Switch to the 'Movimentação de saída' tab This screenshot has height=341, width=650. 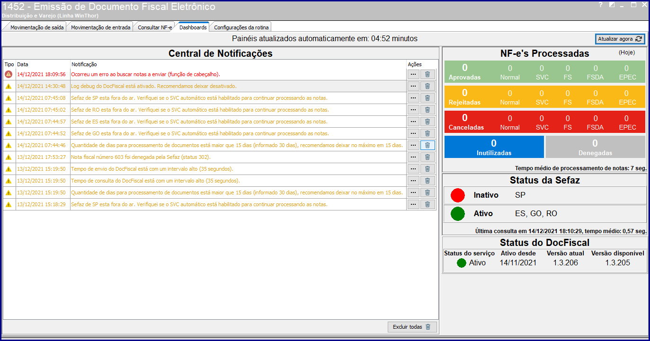37,27
